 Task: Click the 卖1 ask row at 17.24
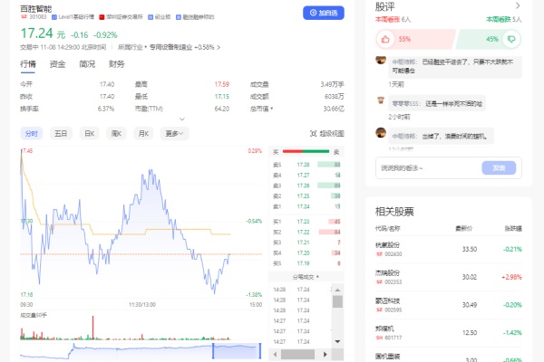[x=306, y=206]
